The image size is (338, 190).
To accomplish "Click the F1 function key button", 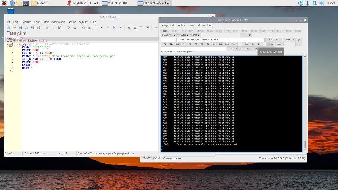I will 165,44.
